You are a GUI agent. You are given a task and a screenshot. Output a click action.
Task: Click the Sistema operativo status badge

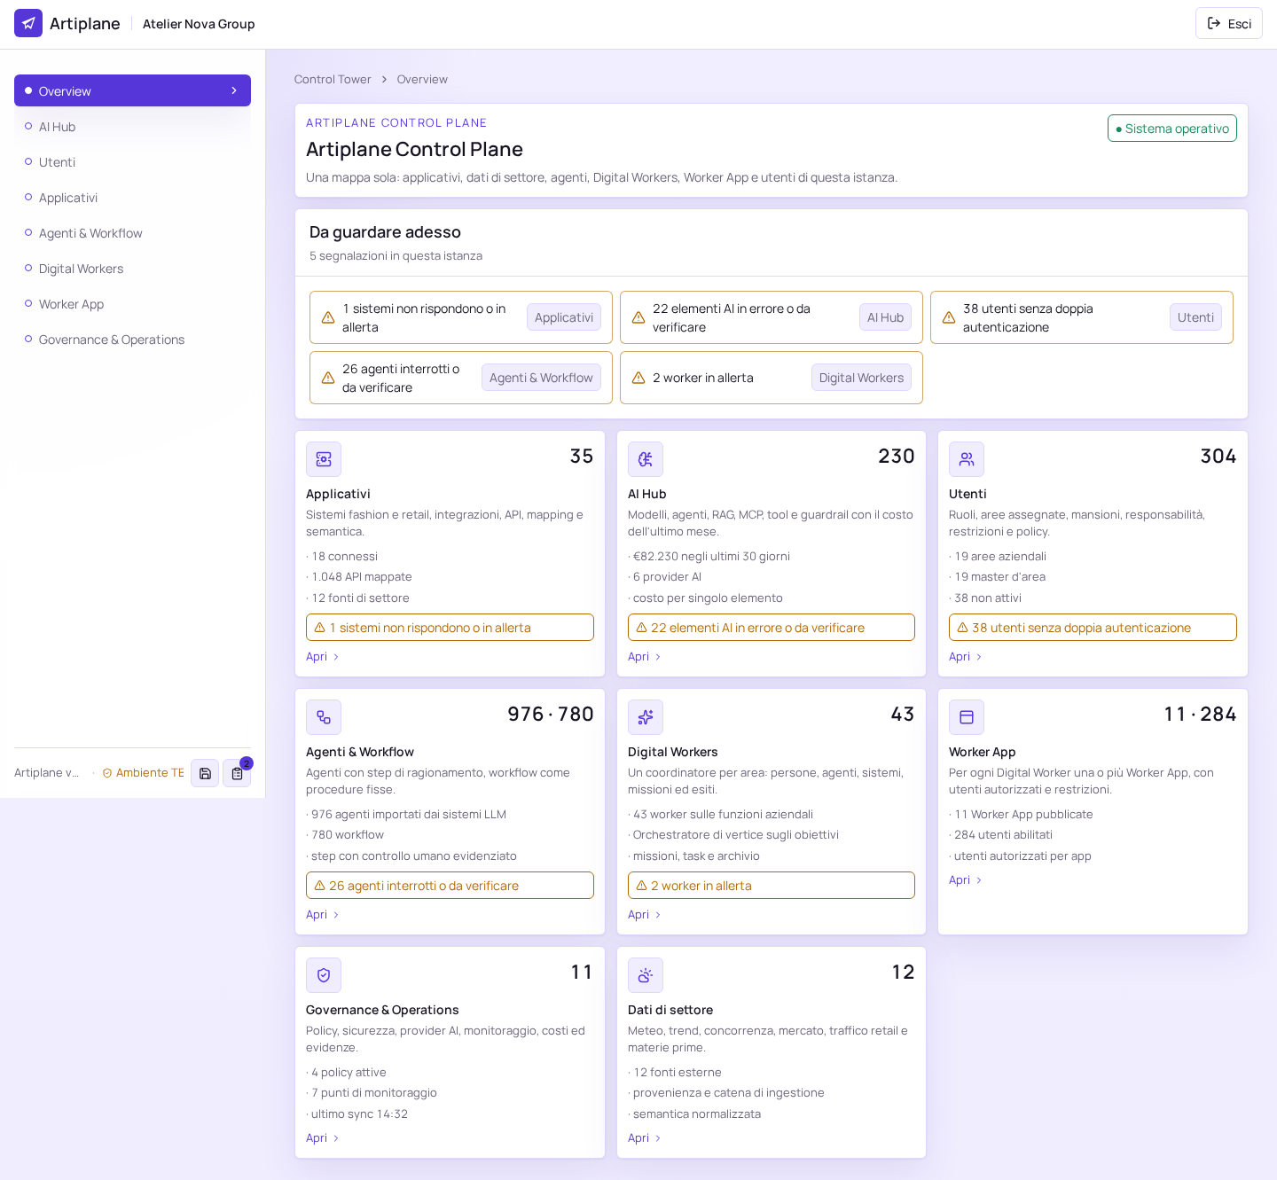pos(1171,129)
